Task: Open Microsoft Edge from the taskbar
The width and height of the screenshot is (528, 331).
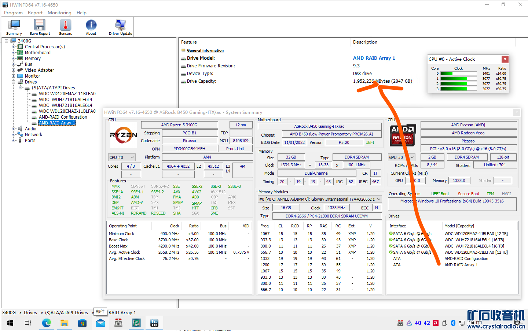Action: click(x=47, y=323)
